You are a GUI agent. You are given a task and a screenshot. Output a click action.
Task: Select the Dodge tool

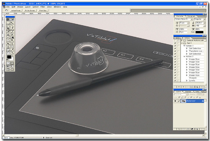click(12, 40)
